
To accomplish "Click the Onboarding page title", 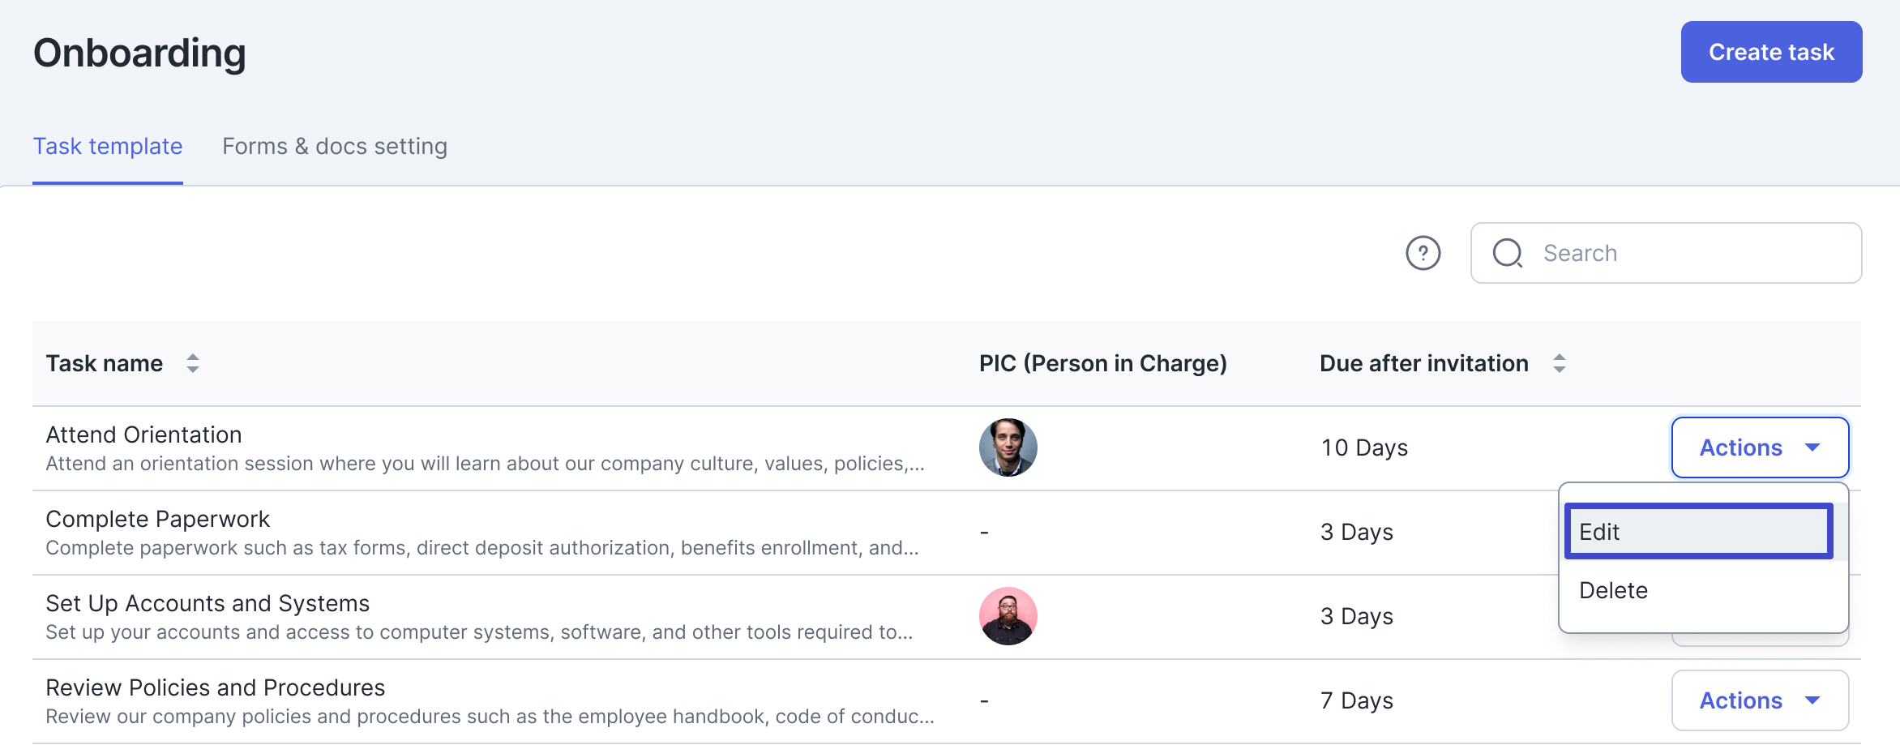I will coord(139,52).
